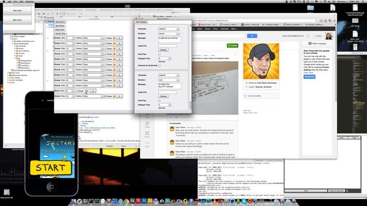Click the plane icon in last Enemy row
The image size is (367, 206).
[x=115, y=96]
